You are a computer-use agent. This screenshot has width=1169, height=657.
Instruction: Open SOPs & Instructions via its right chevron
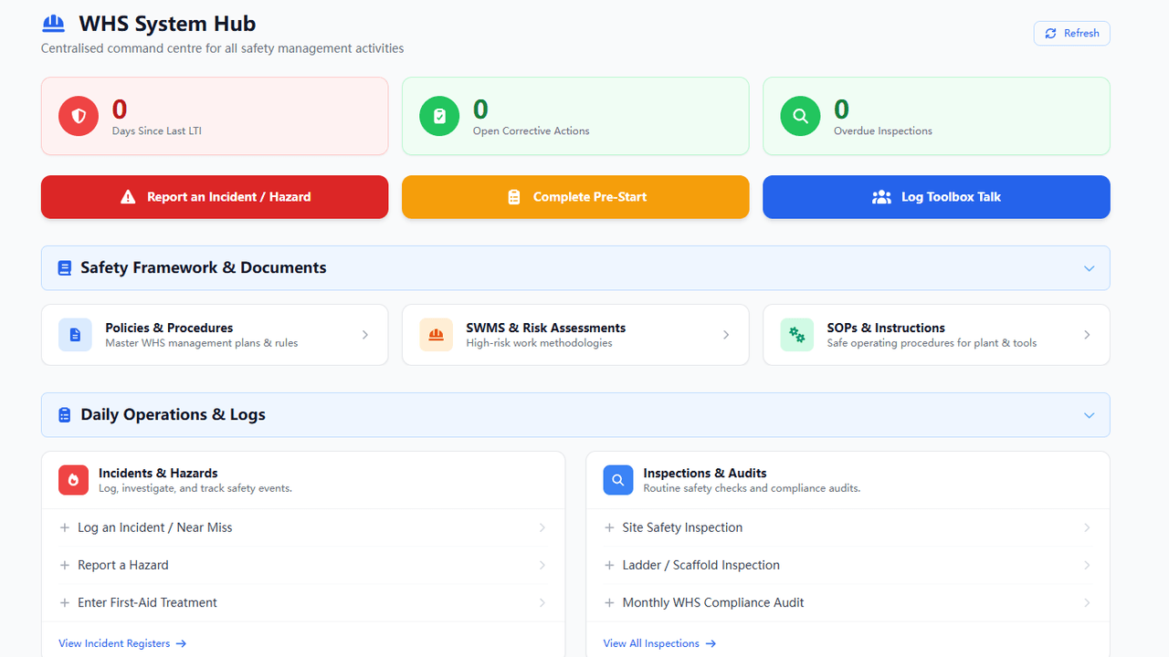pos(1087,335)
